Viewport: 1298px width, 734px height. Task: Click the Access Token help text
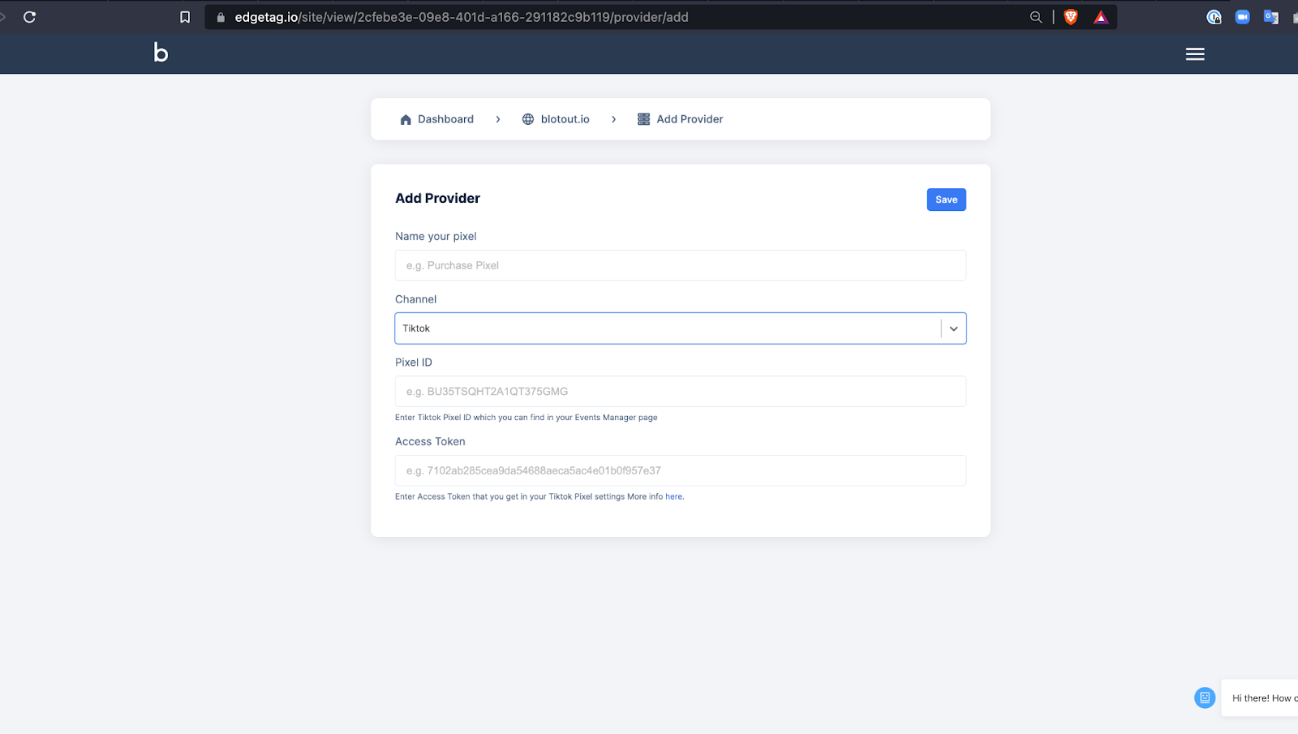point(539,496)
